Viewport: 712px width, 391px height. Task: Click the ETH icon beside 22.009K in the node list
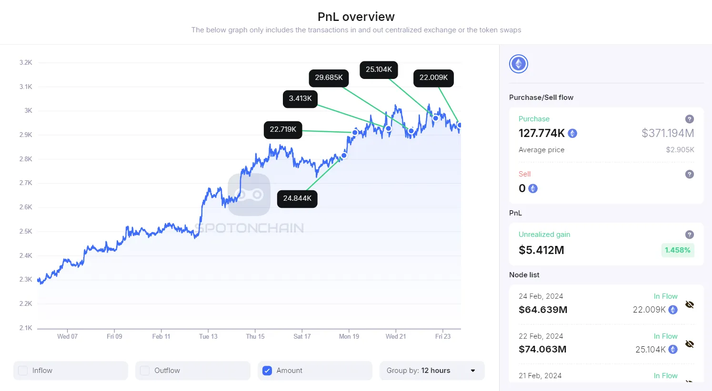click(673, 310)
